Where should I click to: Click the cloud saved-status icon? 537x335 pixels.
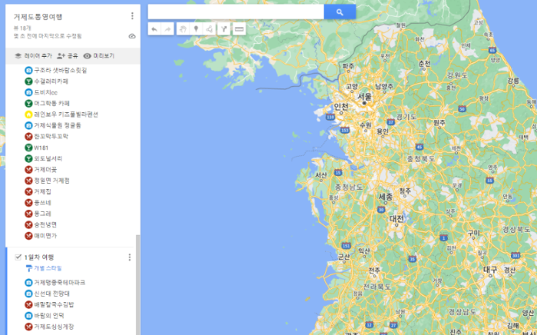132,36
